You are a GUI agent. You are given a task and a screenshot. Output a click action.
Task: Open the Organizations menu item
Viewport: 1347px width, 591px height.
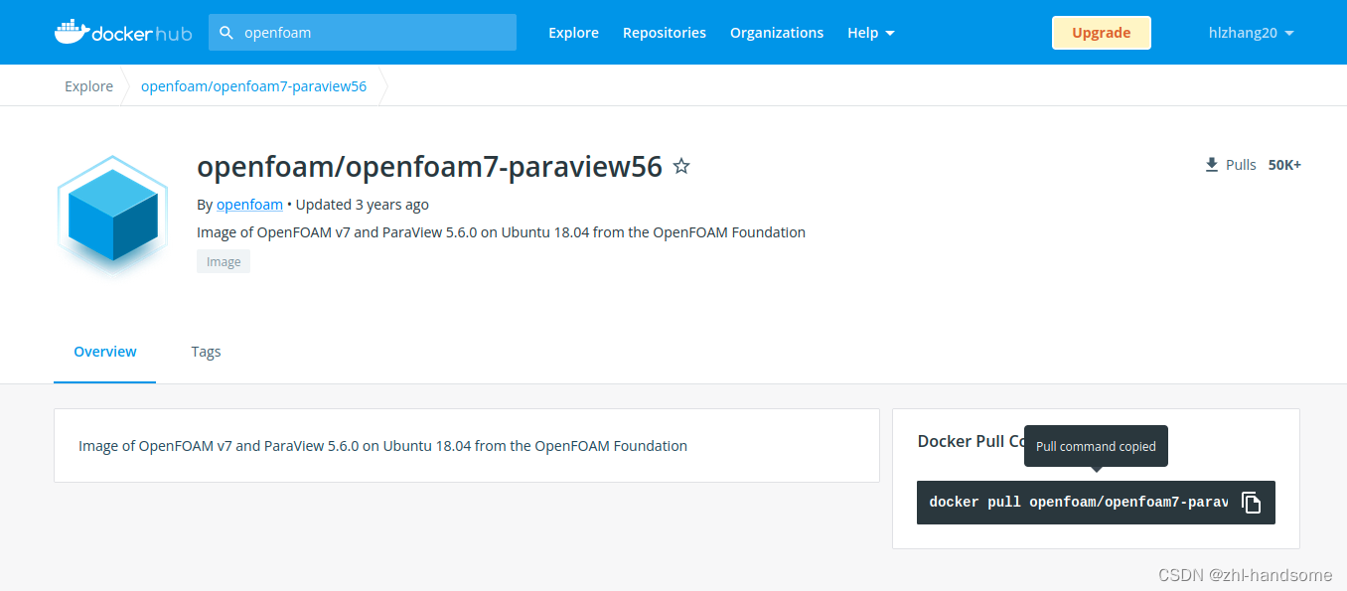click(776, 32)
